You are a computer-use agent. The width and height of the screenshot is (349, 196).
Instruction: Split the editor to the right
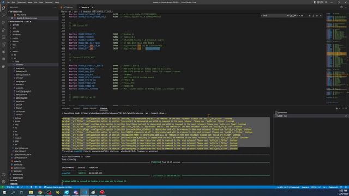(342, 7)
